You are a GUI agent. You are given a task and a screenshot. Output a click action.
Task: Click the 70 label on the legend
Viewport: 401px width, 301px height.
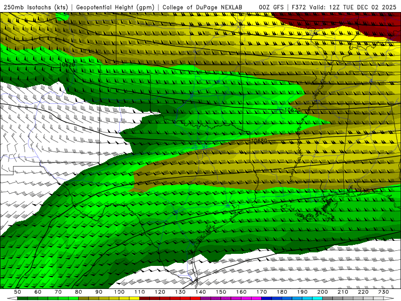pyautogui.click(x=58, y=292)
